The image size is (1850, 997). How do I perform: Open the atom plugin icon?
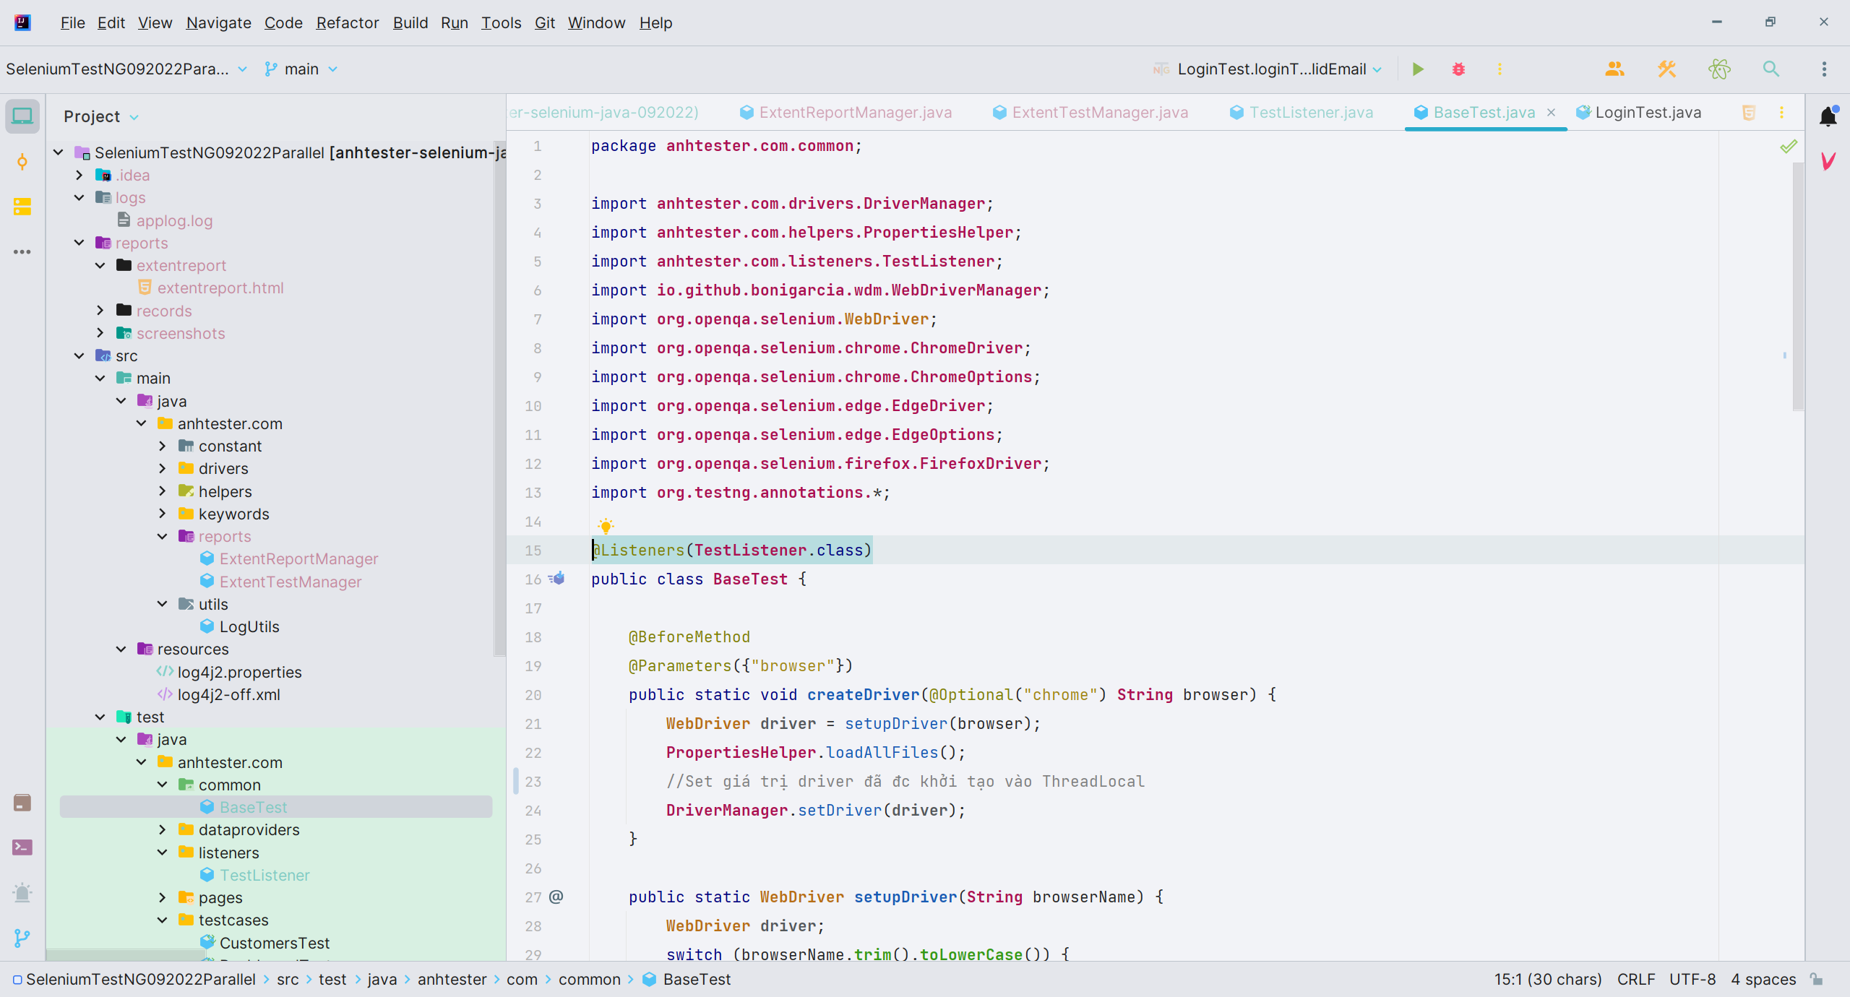coord(1719,69)
